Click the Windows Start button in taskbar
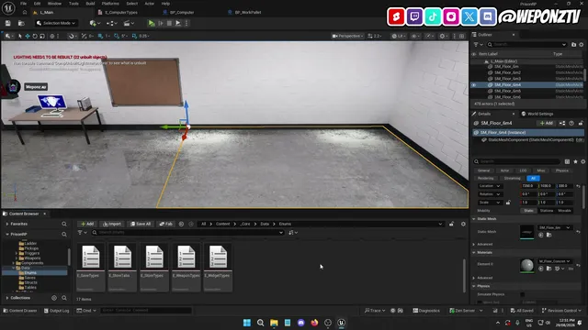The width and height of the screenshot is (588, 330). pyautogui.click(x=247, y=323)
